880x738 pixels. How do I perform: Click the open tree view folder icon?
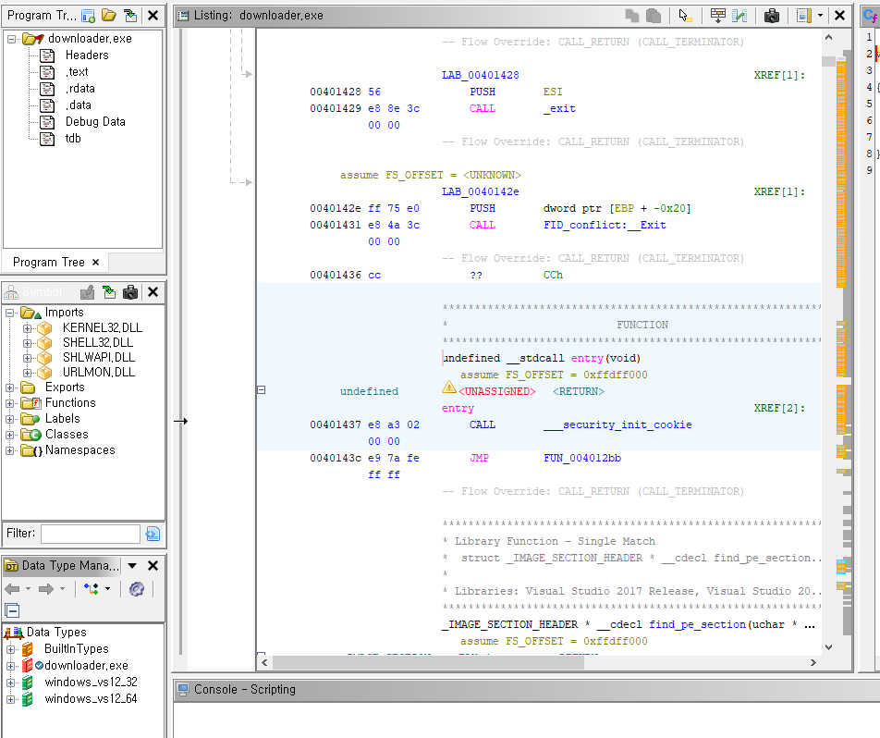[x=109, y=16]
